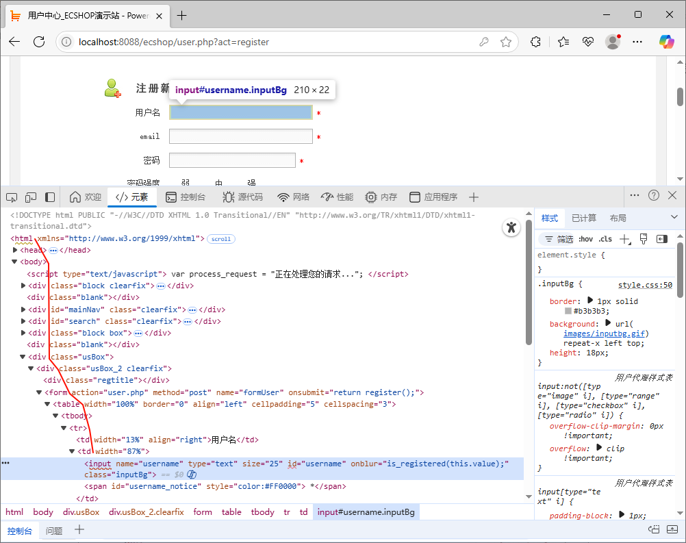Close the DevTools panel
This screenshot has width=686, height=543.
tap(672, 195)
